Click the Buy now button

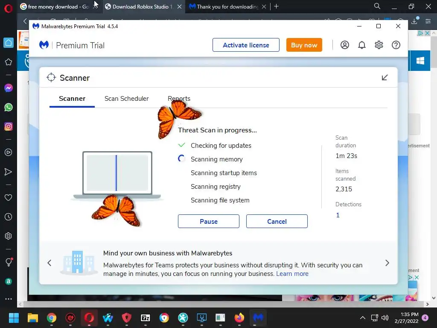tap(304, 45)
